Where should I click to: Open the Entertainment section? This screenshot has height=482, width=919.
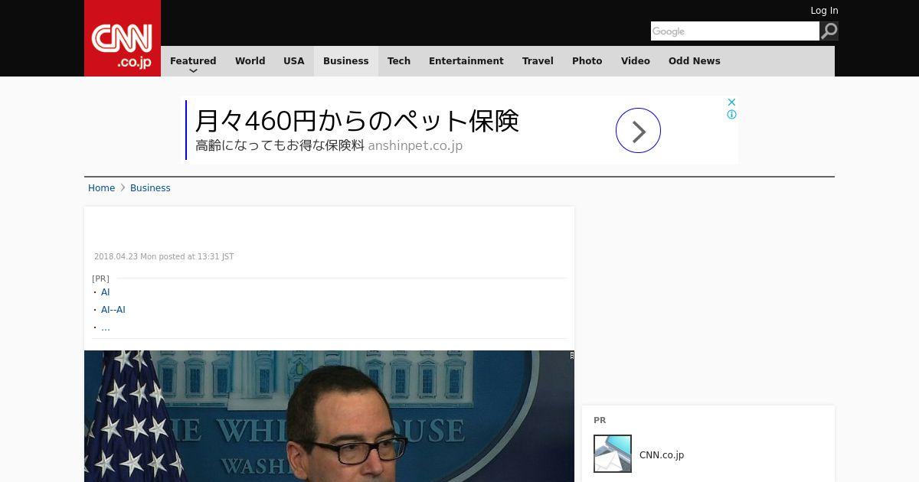tap(466, 61)
